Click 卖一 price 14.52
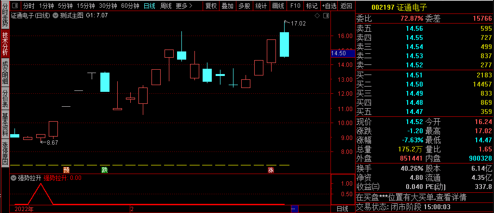The image size is (494, 213). point(414,65)
